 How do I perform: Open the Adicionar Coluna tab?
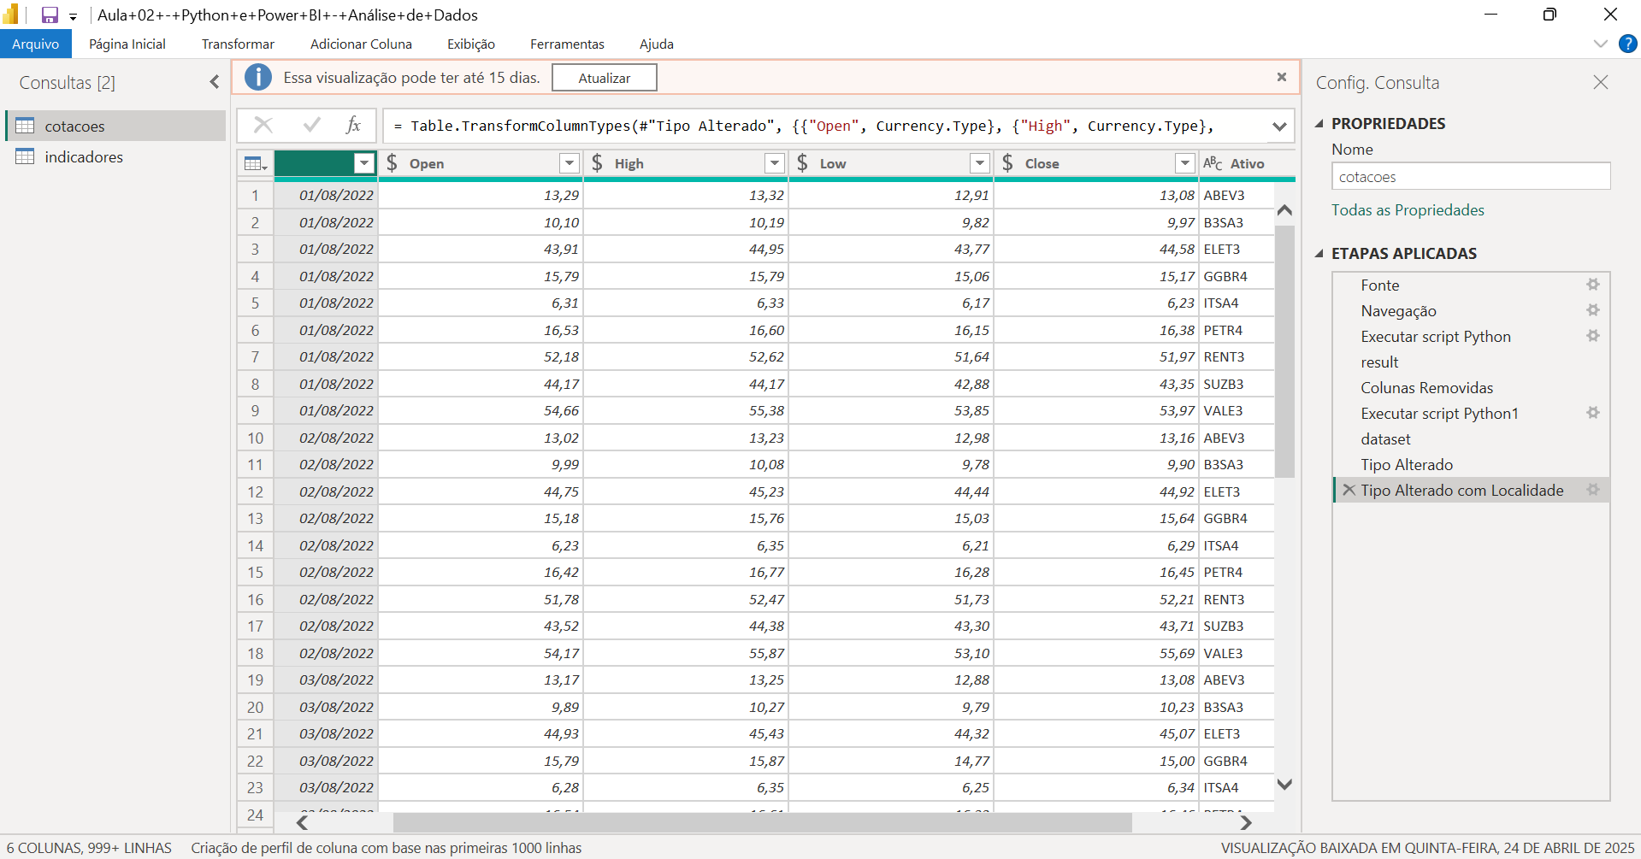[x=361, y=44]
